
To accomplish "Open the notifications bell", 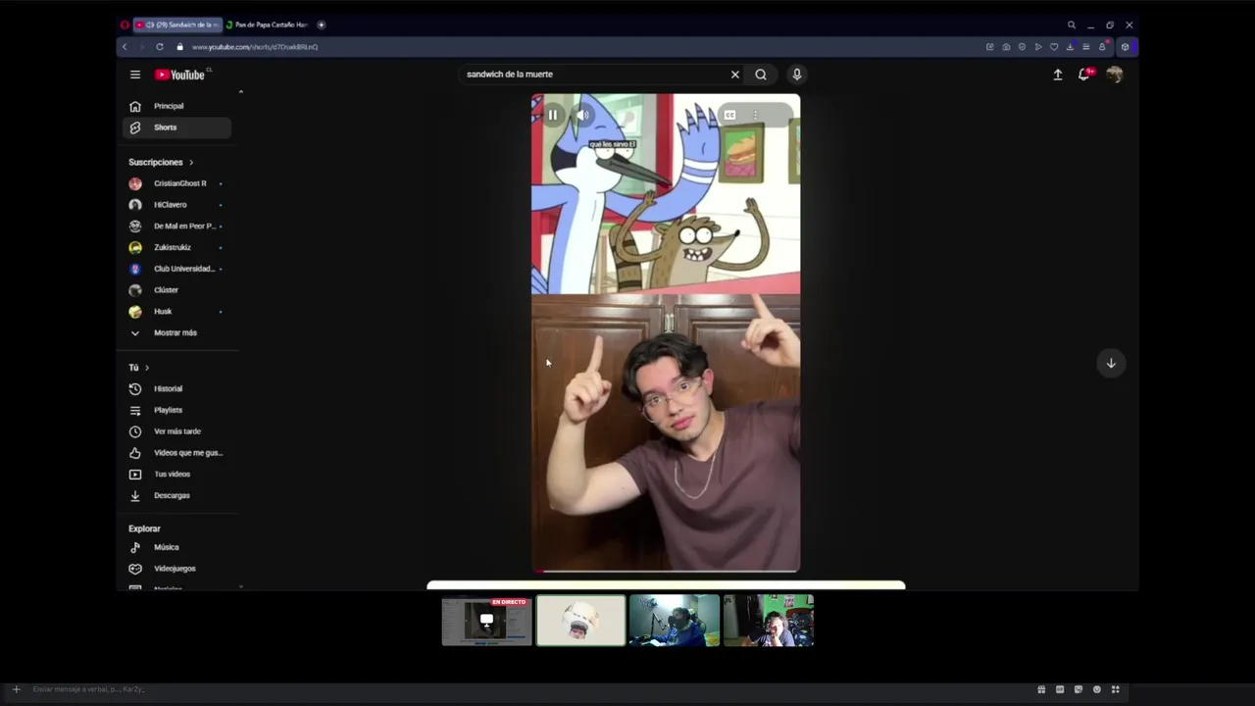I will pyautogui.click(x=1085, y=74).
